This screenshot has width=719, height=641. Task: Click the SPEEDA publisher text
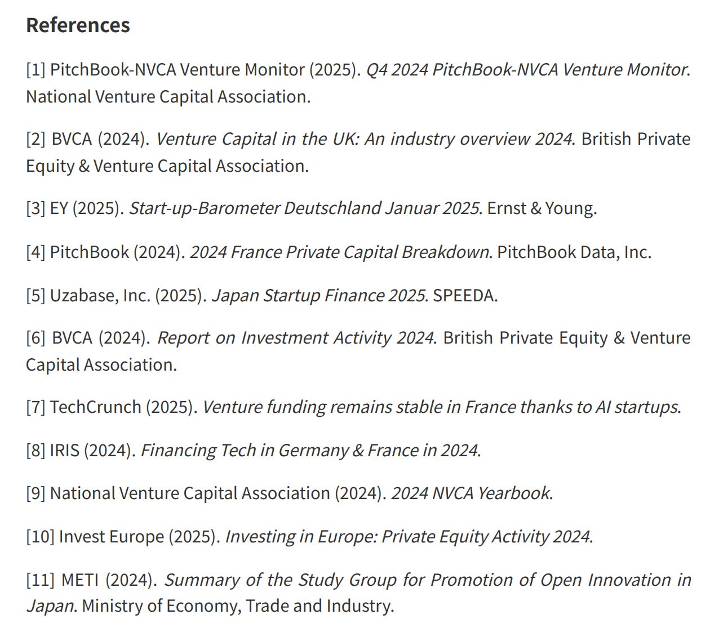pyautogui.click(x=465, y=295)
